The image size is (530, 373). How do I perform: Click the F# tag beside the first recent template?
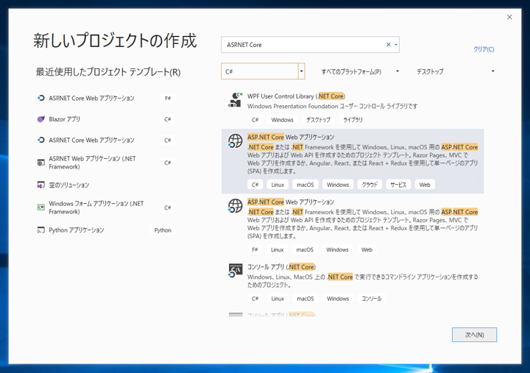point(168,99)
